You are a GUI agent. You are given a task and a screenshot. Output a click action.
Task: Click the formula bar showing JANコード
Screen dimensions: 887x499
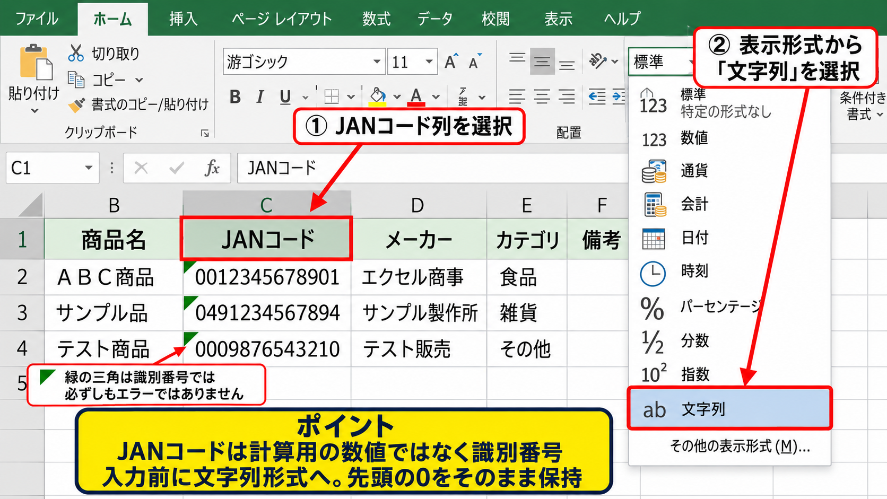(x=432, y=168)
